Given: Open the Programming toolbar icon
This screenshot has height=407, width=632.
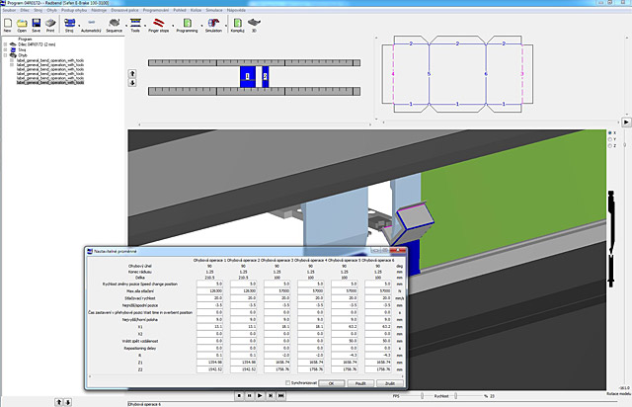Looking at the screenshot, I should coord(187,23).
